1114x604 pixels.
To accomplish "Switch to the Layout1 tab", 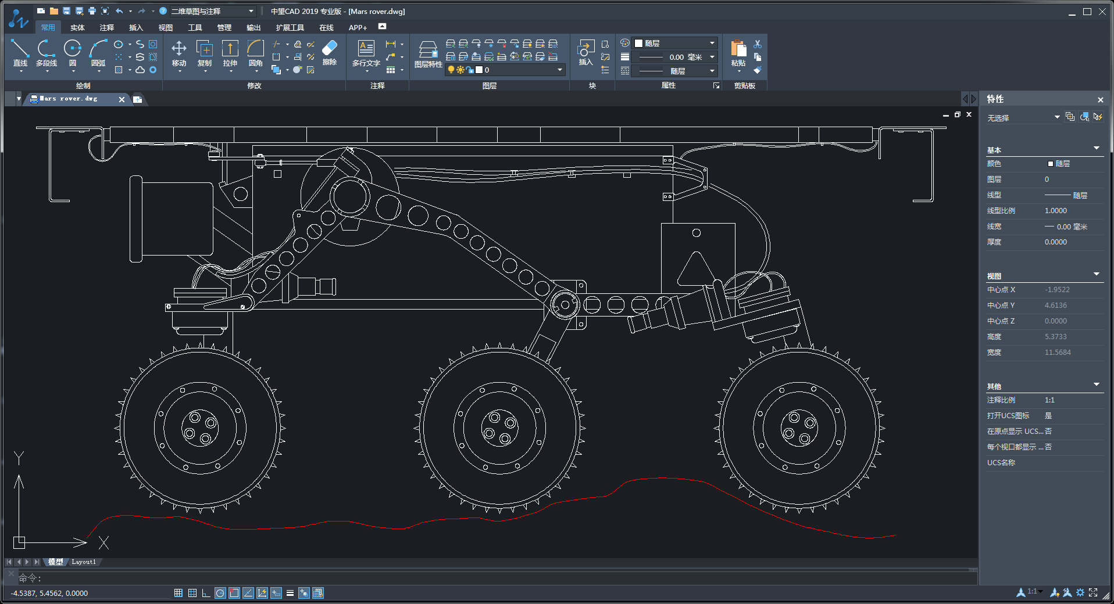I will 84,562.
